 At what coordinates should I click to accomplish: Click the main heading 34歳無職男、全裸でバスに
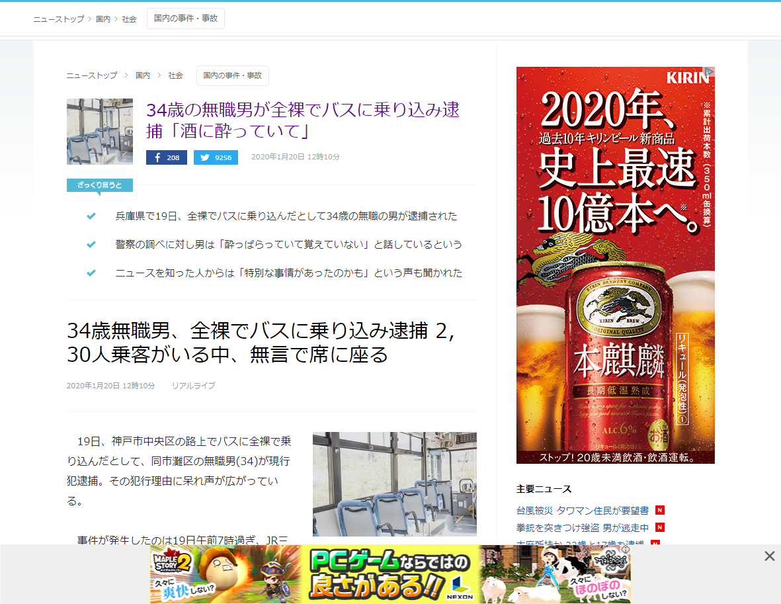click(x=261, y=343)
